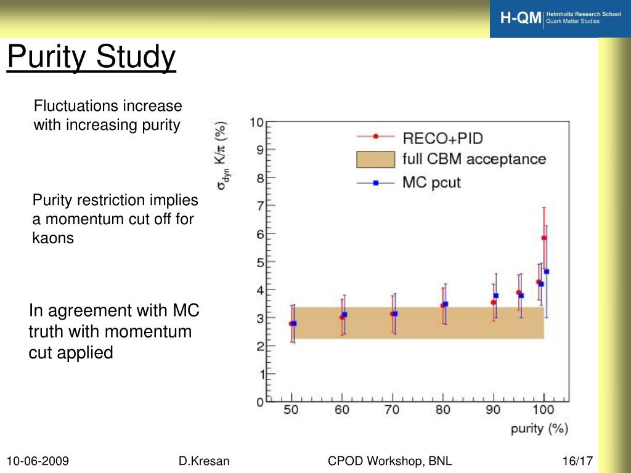Select the 'Fluctuations increase with increasing purity' text

point(107,115)
